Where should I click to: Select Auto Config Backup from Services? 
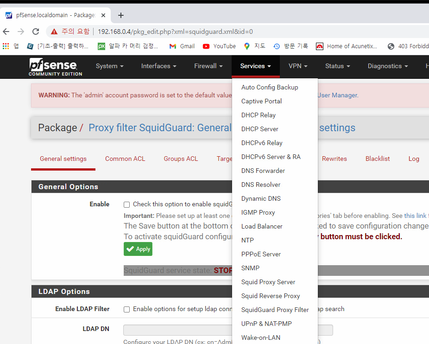(275, 87)
